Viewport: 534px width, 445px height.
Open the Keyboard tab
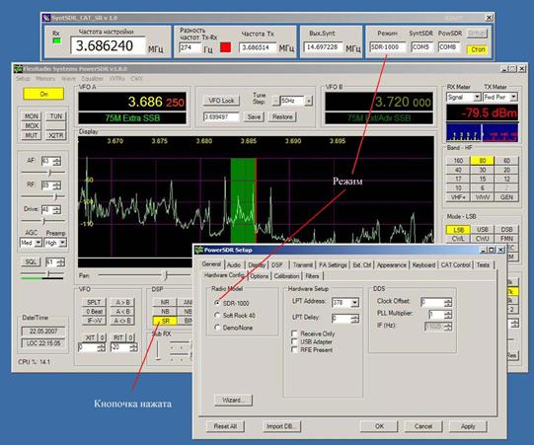tap(423, 264)
